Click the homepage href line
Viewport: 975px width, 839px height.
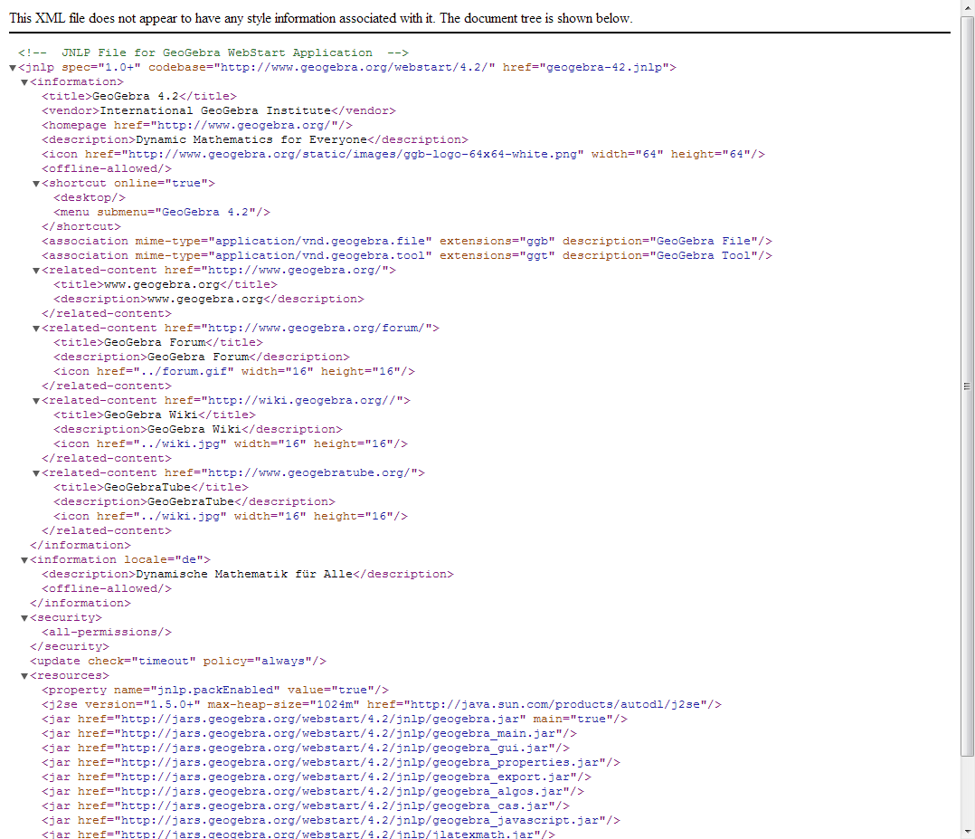(197, 125)
